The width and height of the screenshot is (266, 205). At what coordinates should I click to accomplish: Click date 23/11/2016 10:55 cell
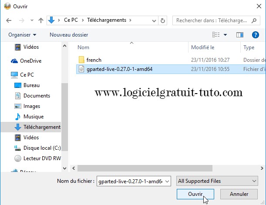tap(210, 69)
